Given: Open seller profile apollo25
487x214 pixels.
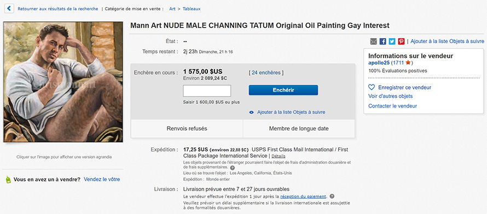Looking at the screenshot, I should [379, 63].
